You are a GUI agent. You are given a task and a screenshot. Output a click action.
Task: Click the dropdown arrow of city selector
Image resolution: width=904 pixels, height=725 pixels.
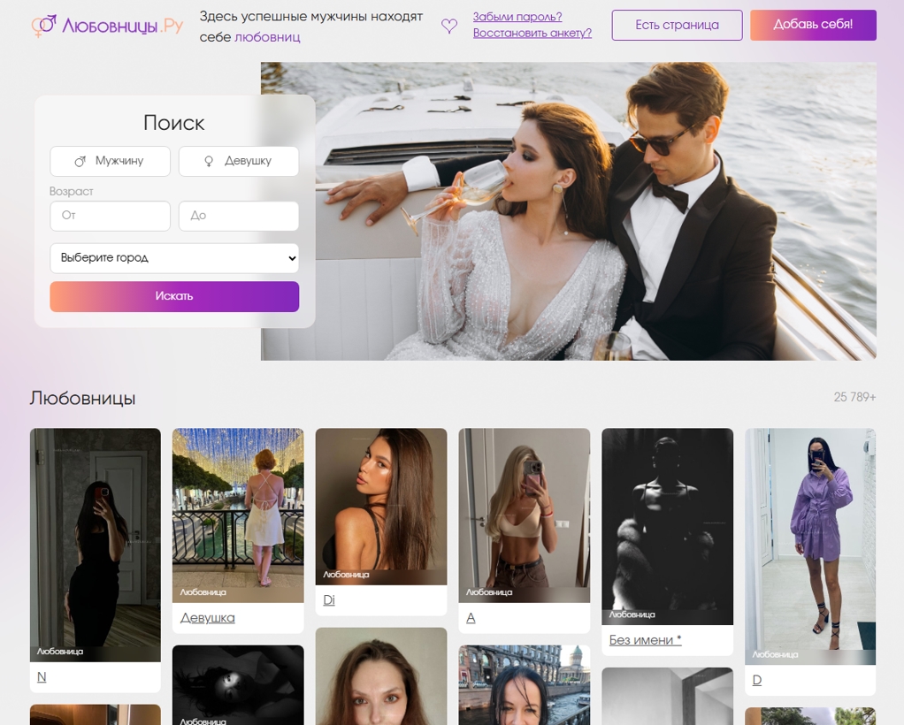pos(292,258)
